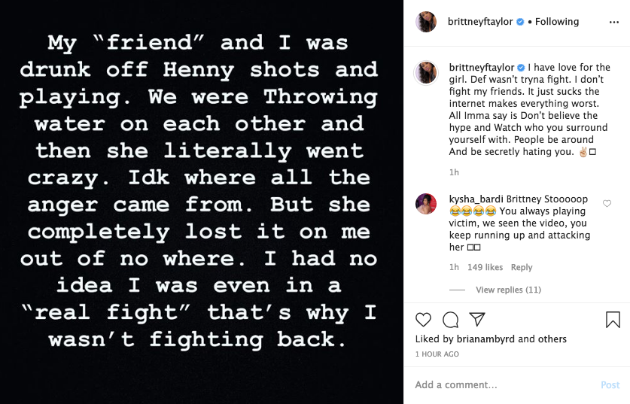
Task: Open the verified badge beside header username
Action: click(519, 22)
